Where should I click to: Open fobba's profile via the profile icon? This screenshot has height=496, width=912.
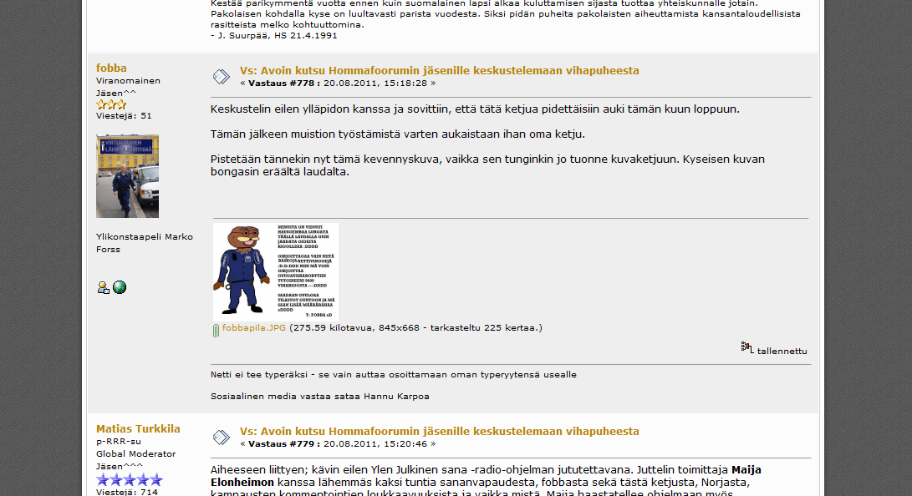(x=103, y=288)
